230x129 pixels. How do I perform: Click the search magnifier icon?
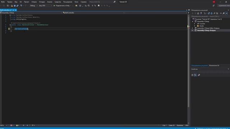pos(114,2)
